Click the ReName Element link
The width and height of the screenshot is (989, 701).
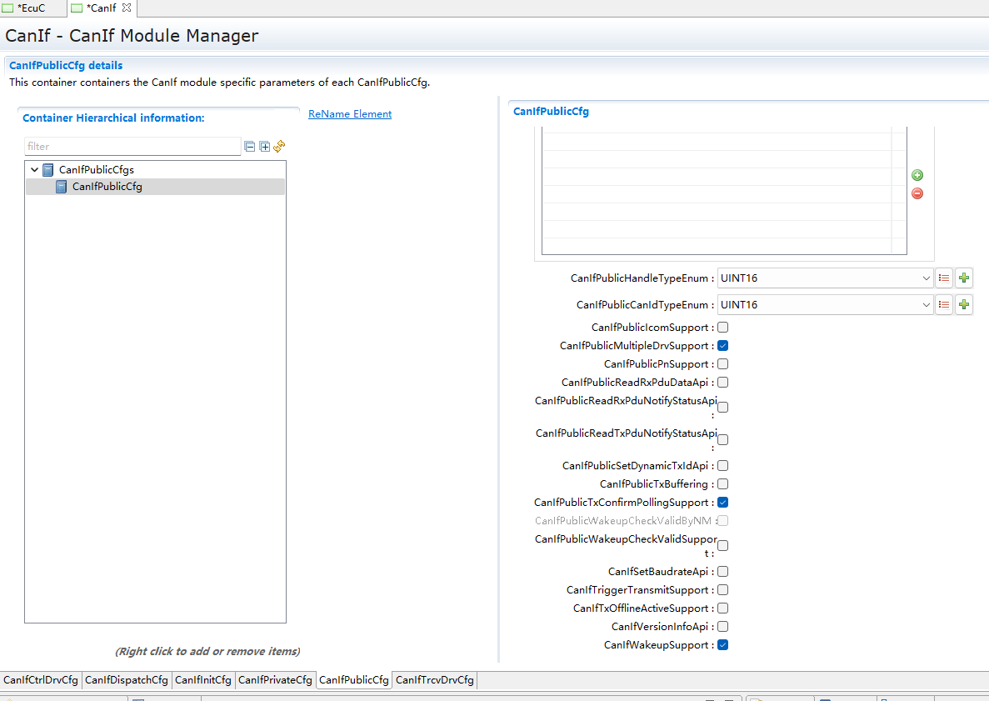coord(350,114)
